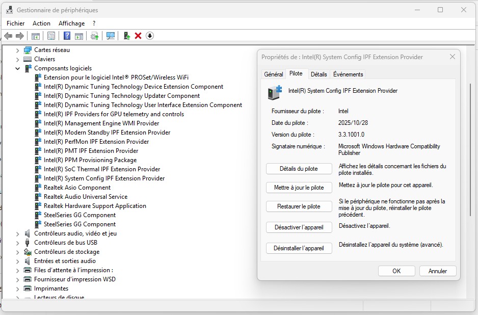Click Annuler in the properties dialog
478x315 pixels.
click(437, 271)
